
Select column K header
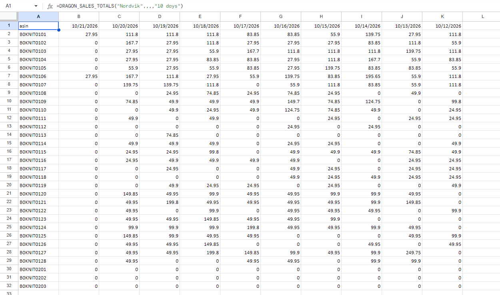(x=442, y=16)
